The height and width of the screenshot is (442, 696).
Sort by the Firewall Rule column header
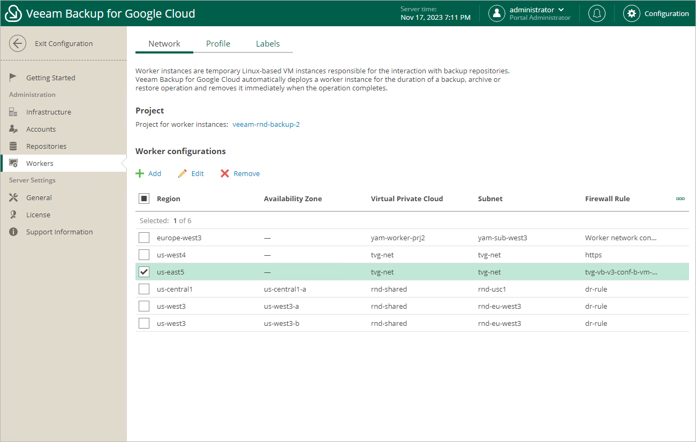point(608,199)
